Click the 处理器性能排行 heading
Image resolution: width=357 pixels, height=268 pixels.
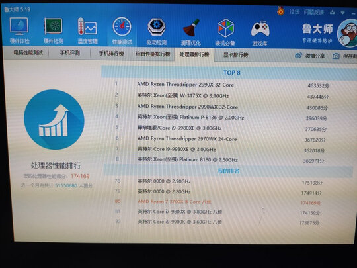(x=56, y=165)
